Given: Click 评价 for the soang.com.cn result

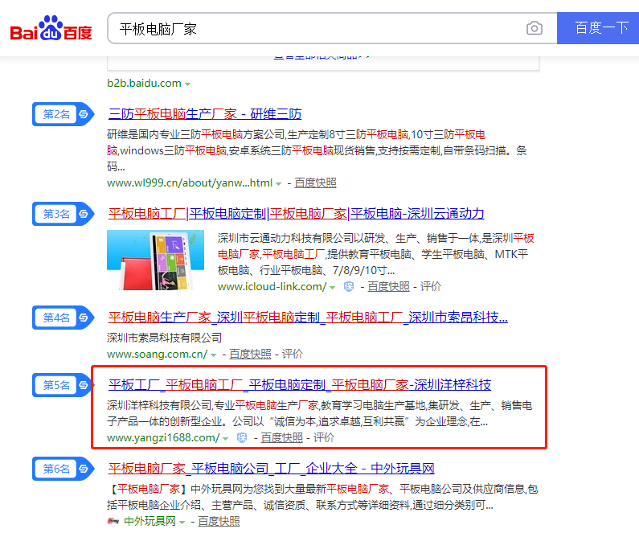Looking at the screenshot, I should click(293, 354).
